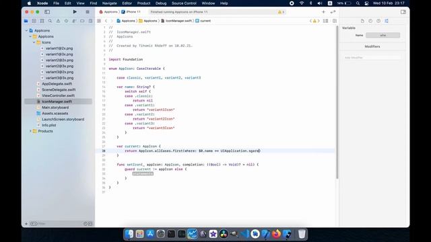
Task: Open editor options lines icon
Action: (x=325, y=21)
